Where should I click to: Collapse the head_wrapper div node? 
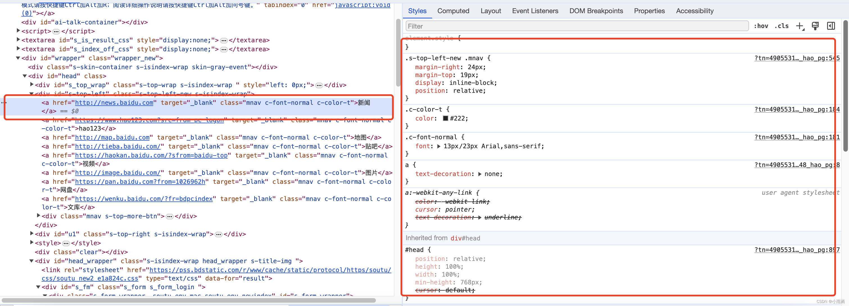[32, 261]
